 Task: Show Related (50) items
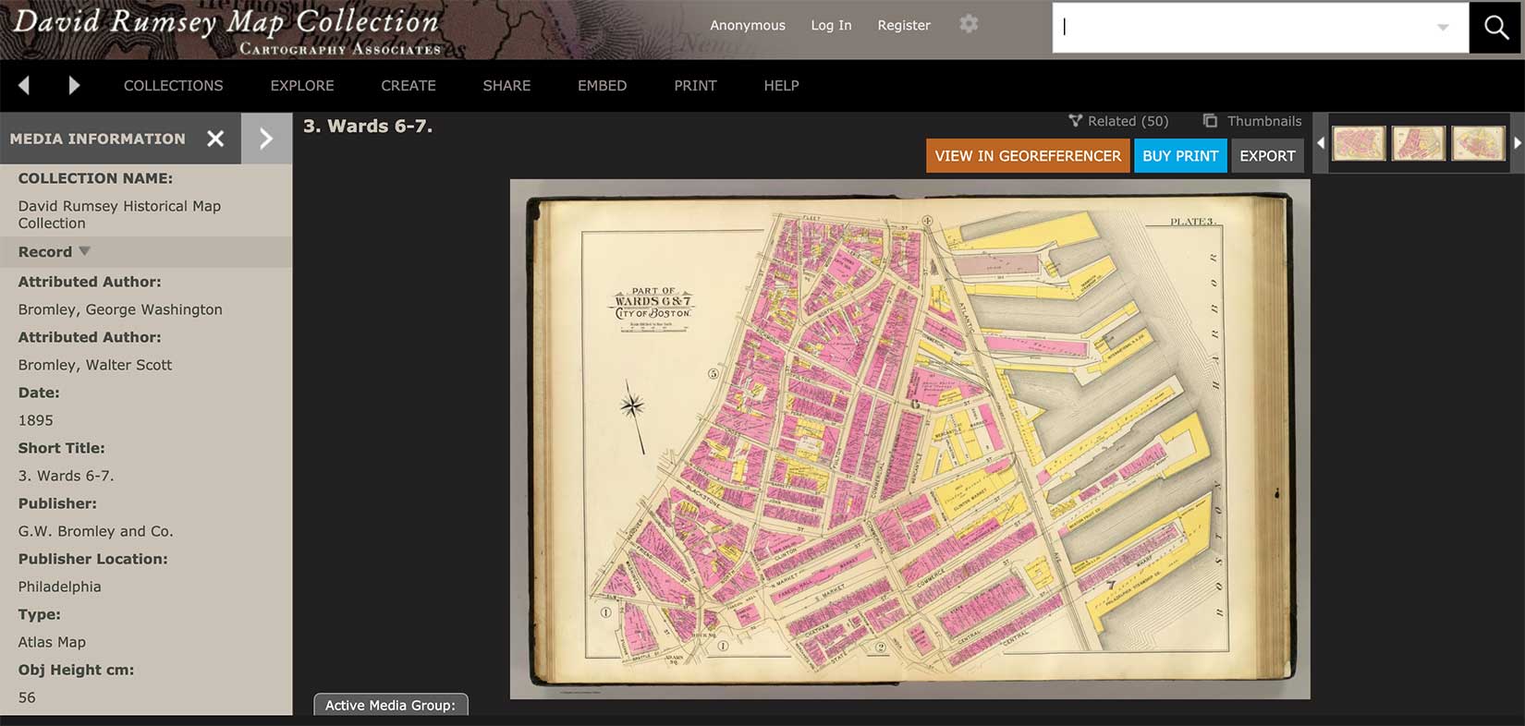coord(1128,121)
